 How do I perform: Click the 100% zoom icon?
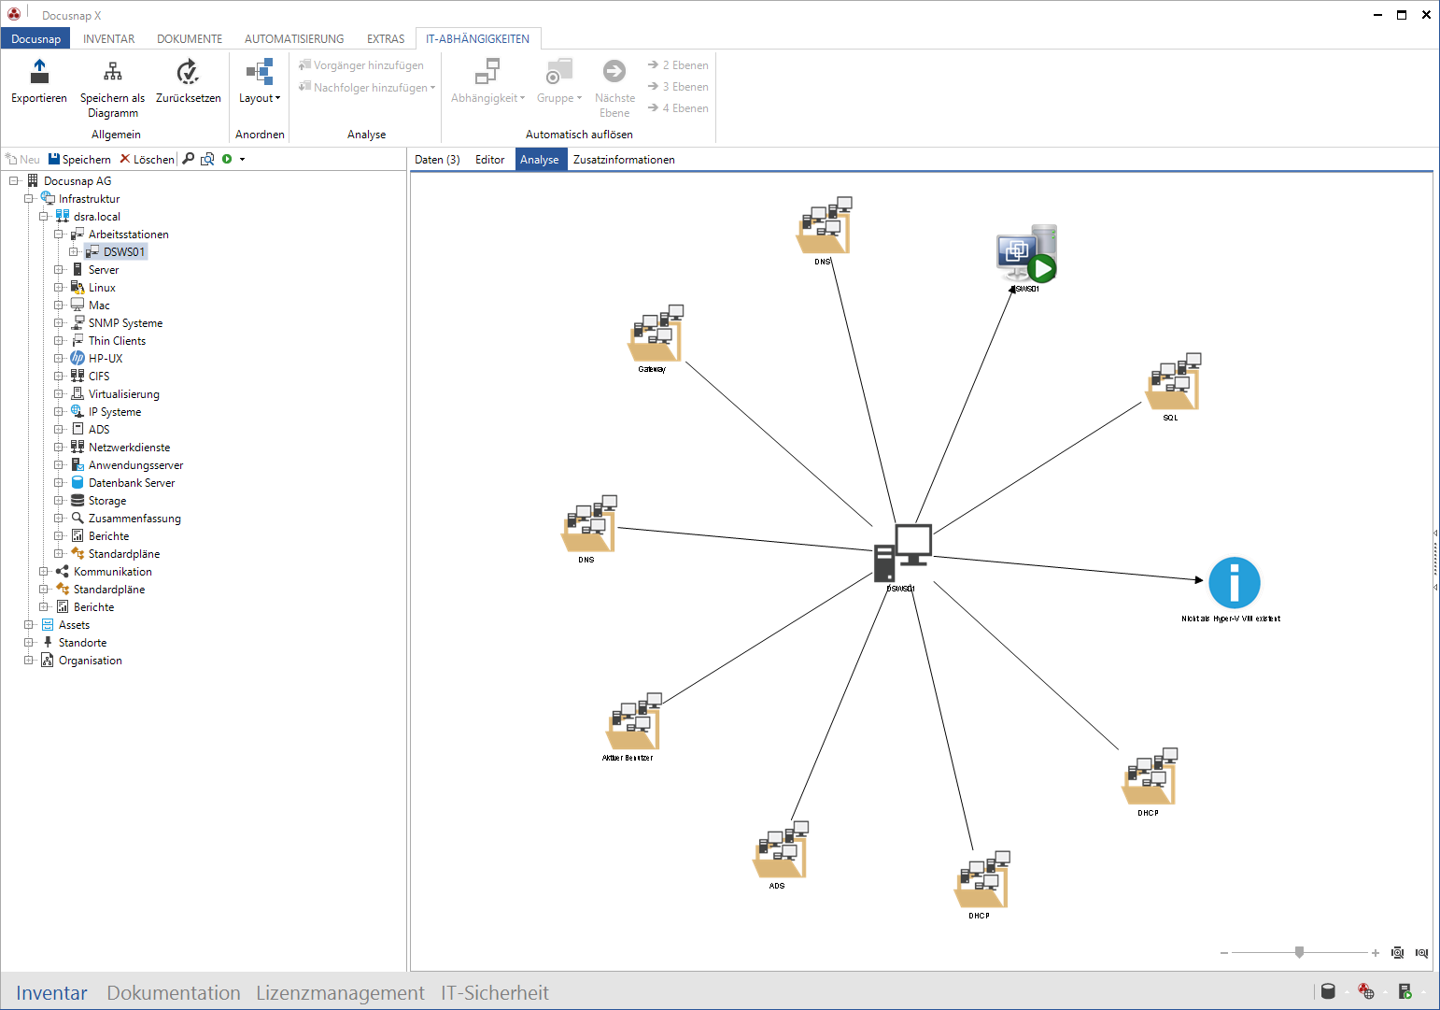click(1421, 953)
